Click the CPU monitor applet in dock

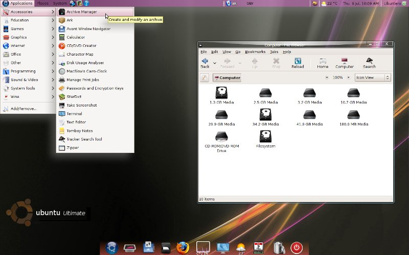203,248
